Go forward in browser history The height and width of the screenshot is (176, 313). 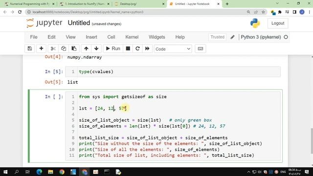pyautogui.click(x=12, y=12)
